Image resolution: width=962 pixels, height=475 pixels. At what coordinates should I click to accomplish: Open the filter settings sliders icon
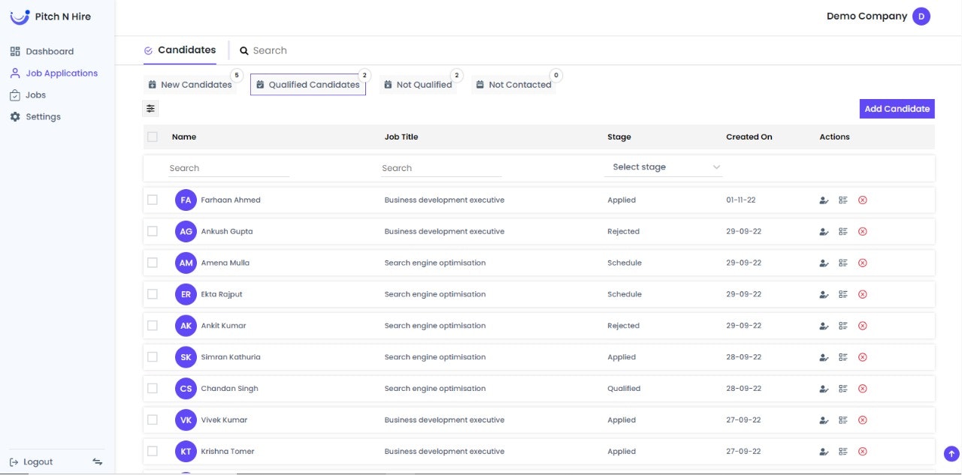(150, 109)
